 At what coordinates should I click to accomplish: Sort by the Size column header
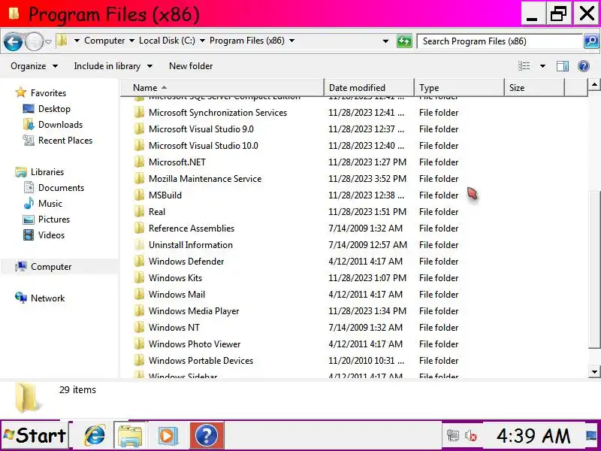(534, 88)
